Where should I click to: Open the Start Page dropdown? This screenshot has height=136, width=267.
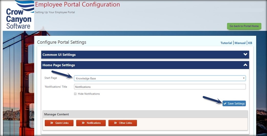point(160,78)
